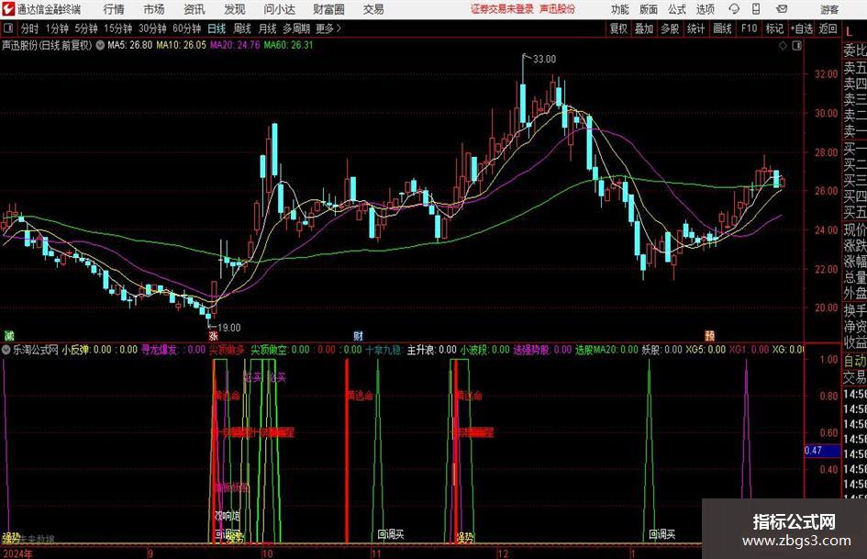Screen dimensions: 867x559
Task: Switch to the 分时 chart period
Action: [x=30, y=28]
